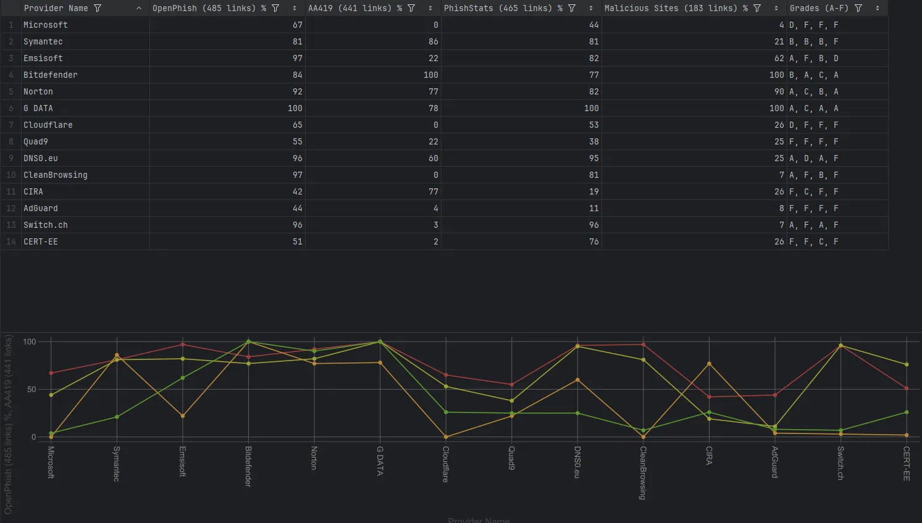
Task: Click row number 14 header
Action: coord(10,241)
